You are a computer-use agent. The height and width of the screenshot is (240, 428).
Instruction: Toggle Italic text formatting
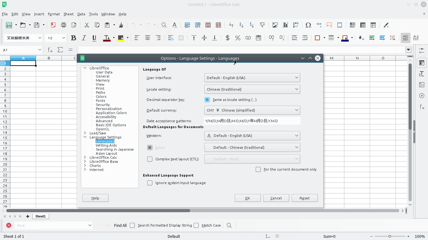[x=84, y=38]
